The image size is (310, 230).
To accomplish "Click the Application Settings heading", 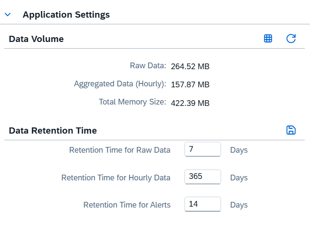I will 66,15.
